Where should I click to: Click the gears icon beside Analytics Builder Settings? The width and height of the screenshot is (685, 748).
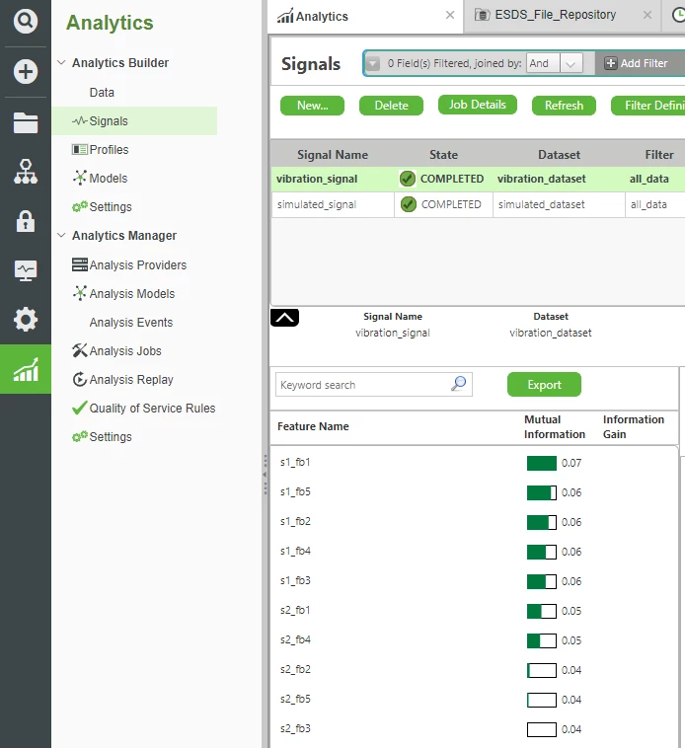tap(80, 206)
